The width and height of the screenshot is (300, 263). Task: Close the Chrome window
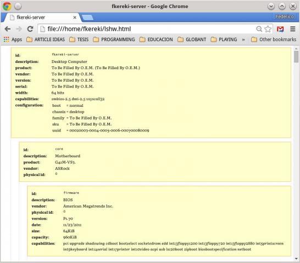[293, 7]
